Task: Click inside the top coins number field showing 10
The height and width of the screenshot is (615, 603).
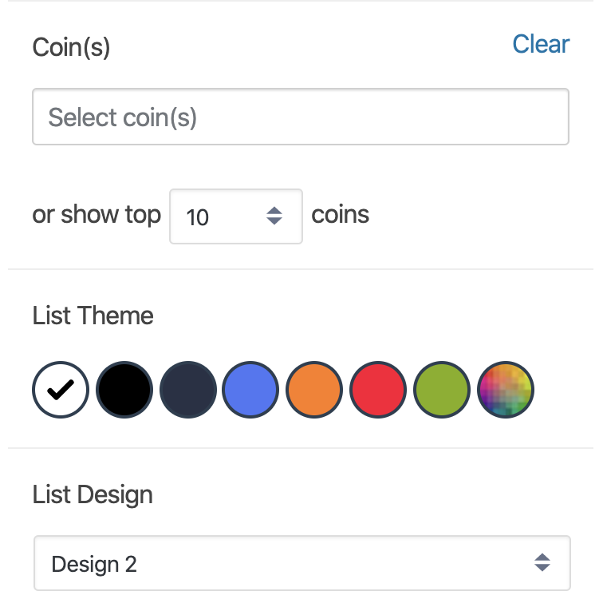Action: pos(236,216)
